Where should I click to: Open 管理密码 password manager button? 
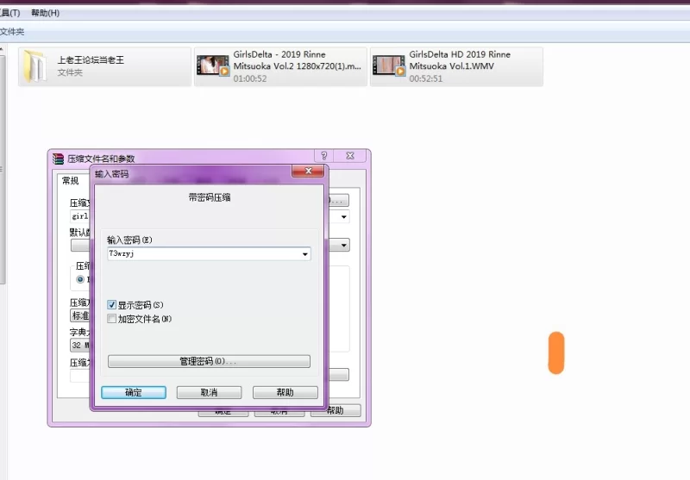tap(209, 361)
